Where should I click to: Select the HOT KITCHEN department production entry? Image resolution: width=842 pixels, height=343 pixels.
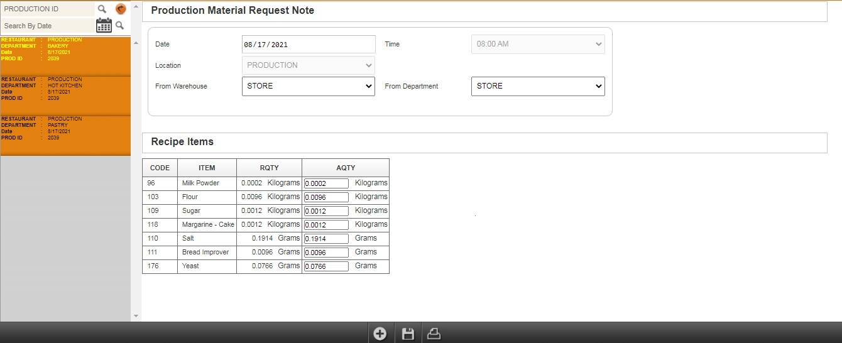click(65, 95)
